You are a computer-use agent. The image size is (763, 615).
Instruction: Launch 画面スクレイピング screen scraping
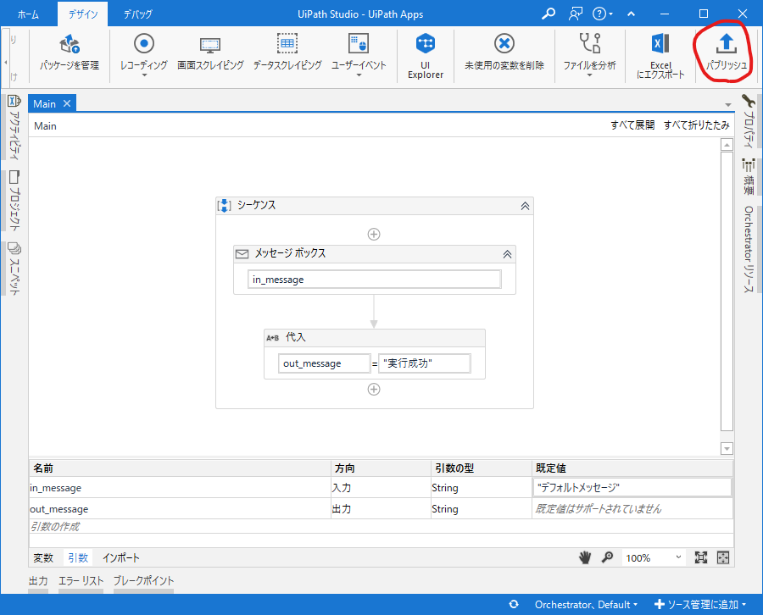(x=210, y=53)
